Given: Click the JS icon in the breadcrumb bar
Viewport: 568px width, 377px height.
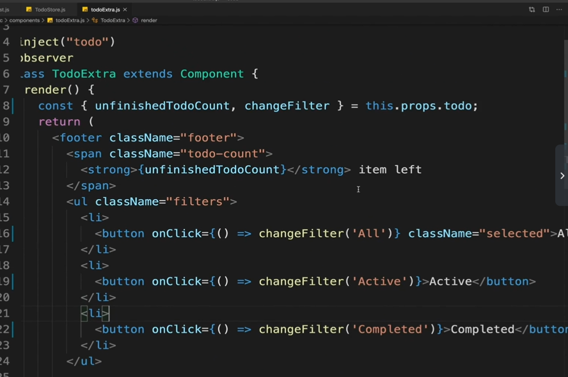Looking at the screenshot, I should 50,20.
